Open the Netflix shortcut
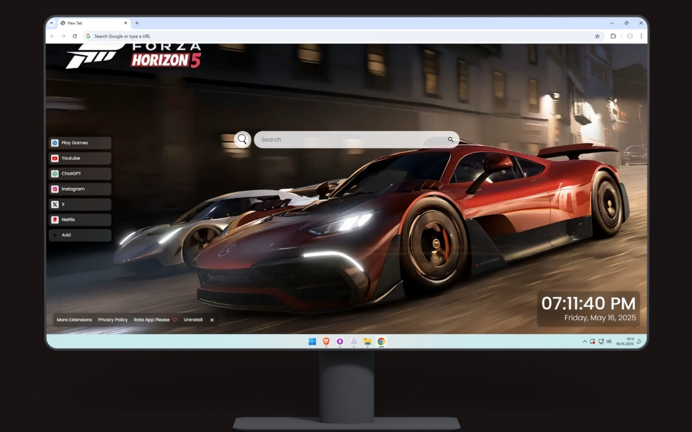The height and width of the screenshot is (432, 692). point(80,220)
